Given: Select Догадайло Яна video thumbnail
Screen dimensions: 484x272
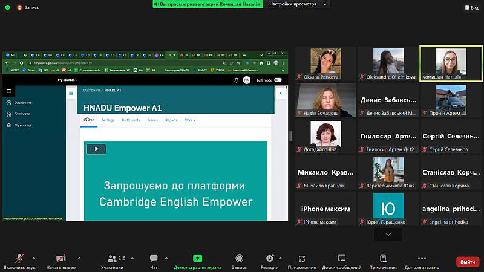Looking at the screenshot, I should (x=325, y=137).
